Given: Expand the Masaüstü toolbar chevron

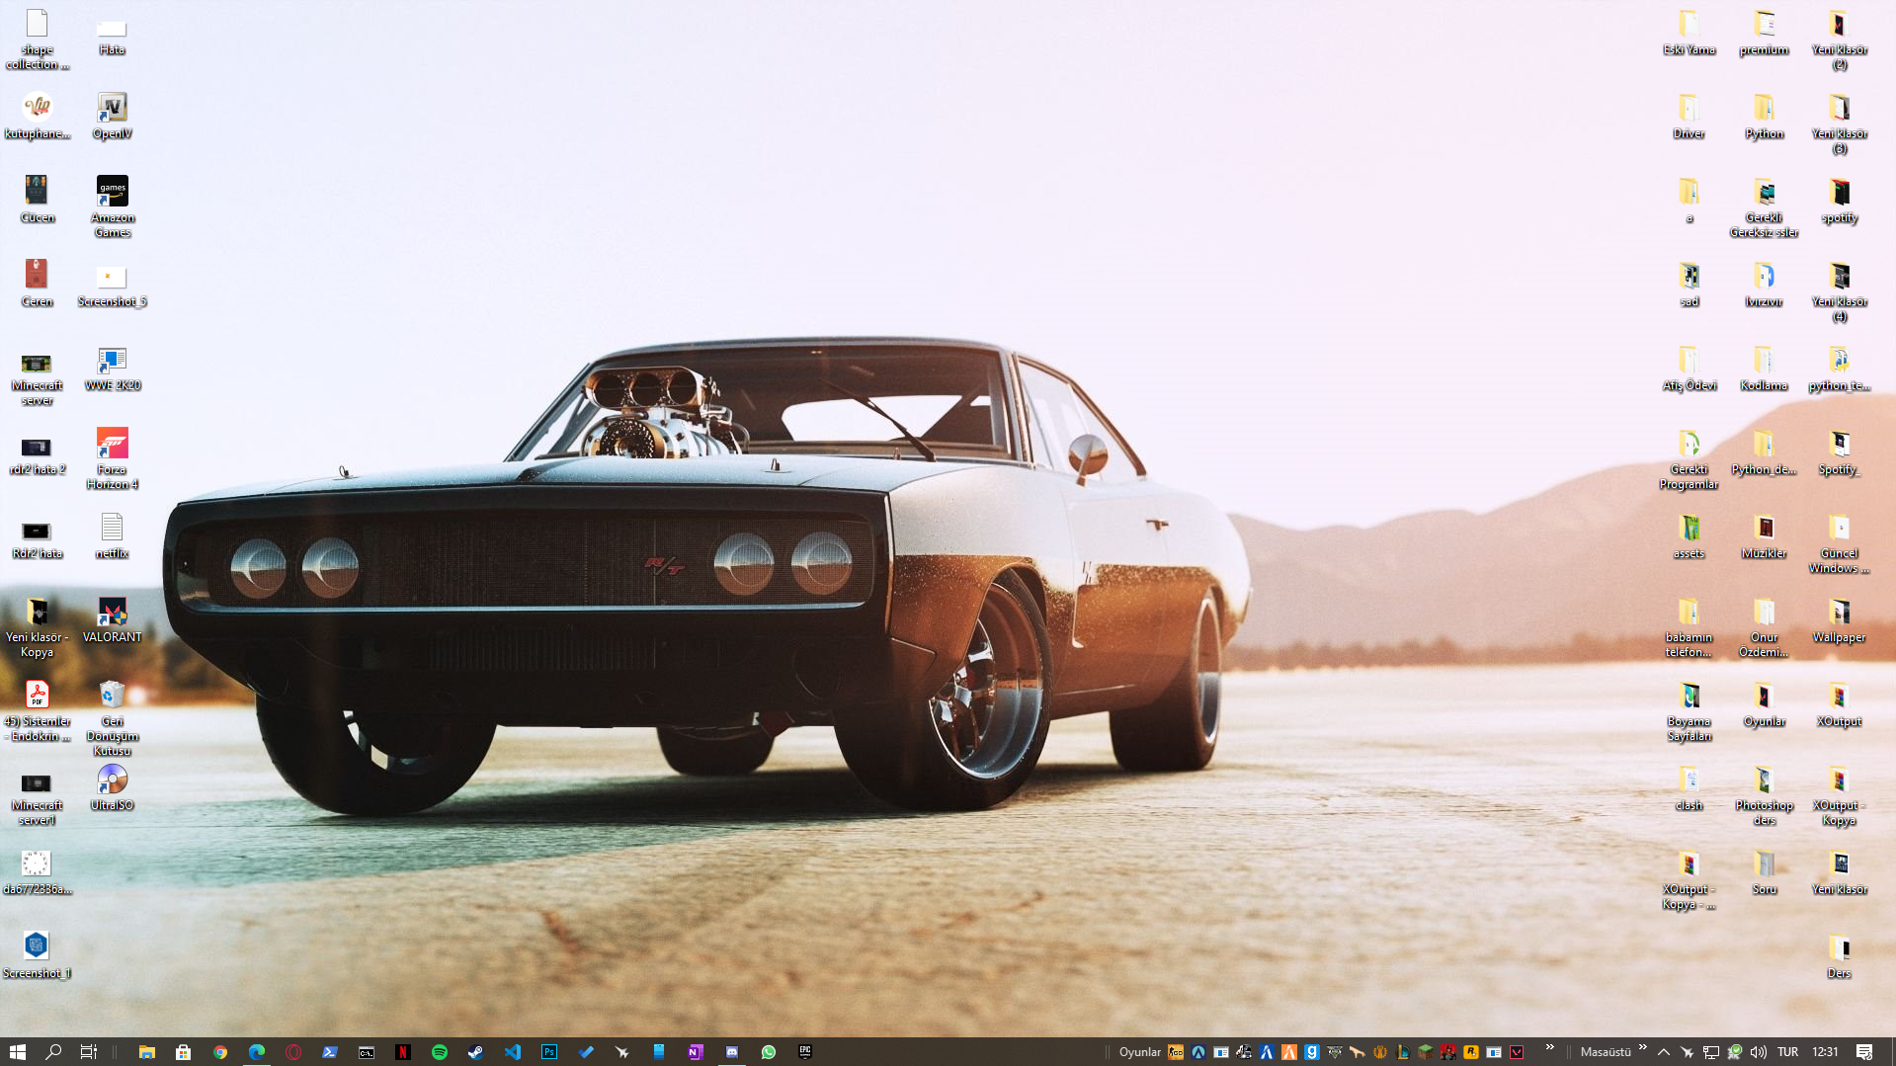Looking at the screenshot, I should pyautogui.click(x=1641, y=1051).
